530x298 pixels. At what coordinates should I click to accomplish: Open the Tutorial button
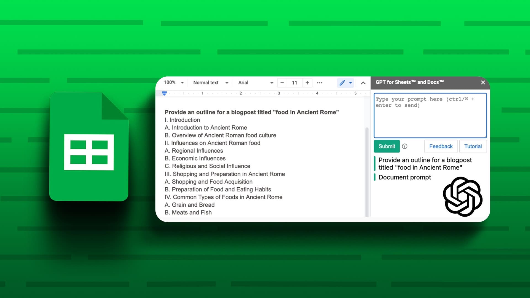473,146
